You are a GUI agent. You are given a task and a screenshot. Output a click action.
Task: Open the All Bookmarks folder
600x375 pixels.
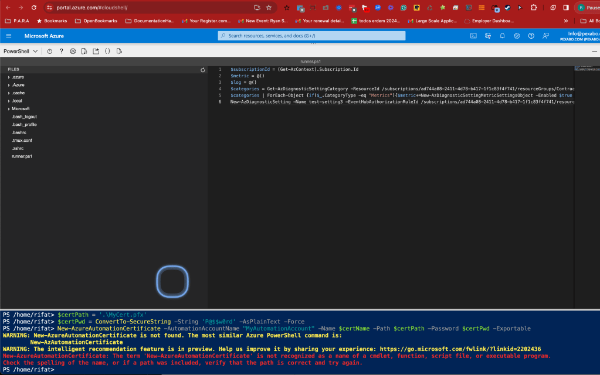click(x=589, y=21)
